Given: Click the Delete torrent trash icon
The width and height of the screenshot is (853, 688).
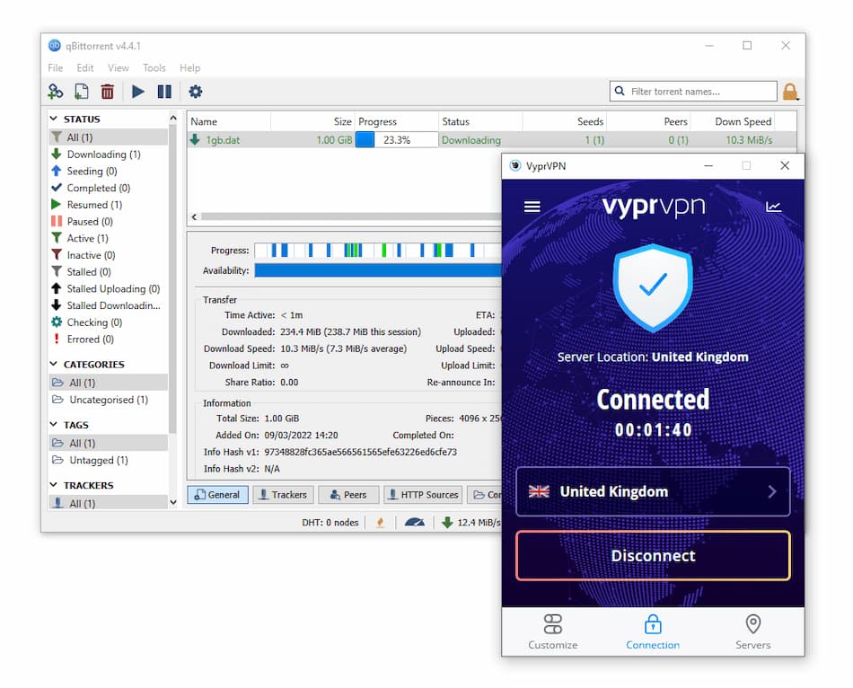Looking at the screenshot, I should tap(107, 91).
